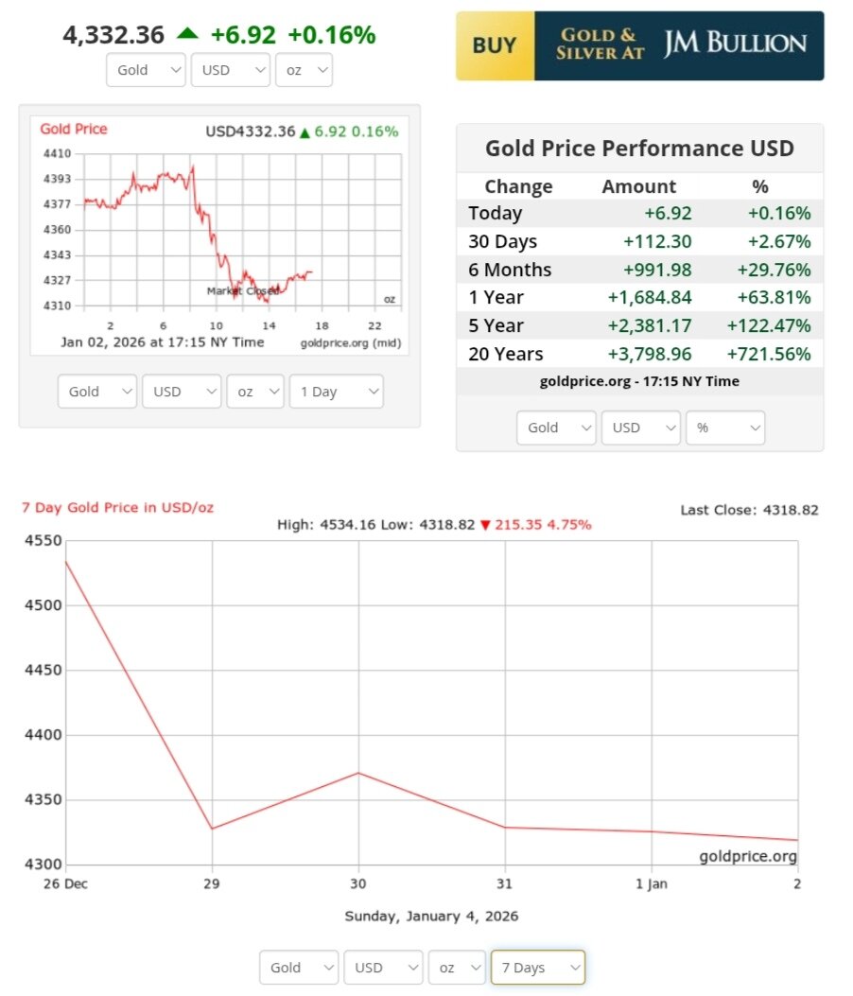The height and width of the screenshot is (996, 853).
Task: Click the 30 Dec peak on the 7-day chart
Action: click(358, 773)
